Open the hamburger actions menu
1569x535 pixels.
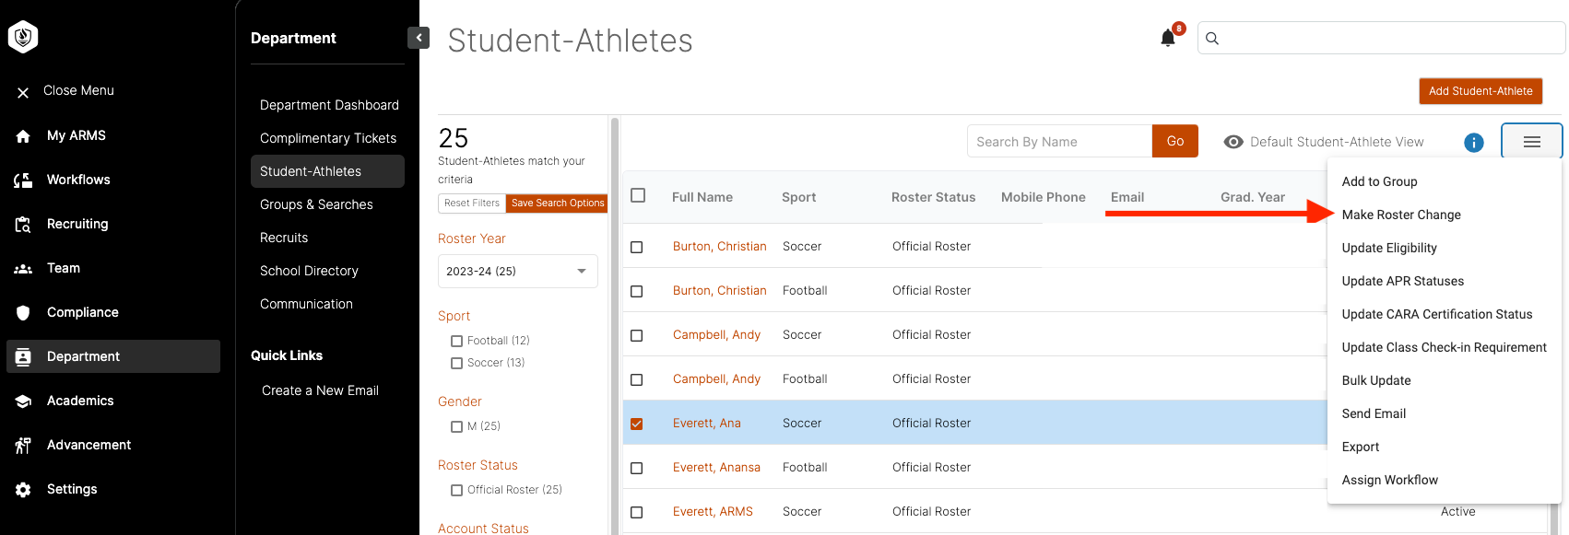coord(1532,142)
